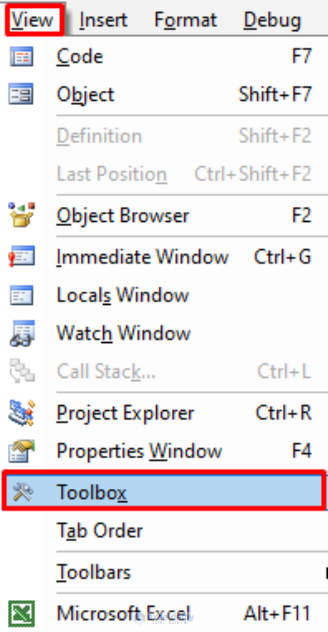Open the Debug menu
The height and width of the screenshot is (632, 328).
[272, 19]
